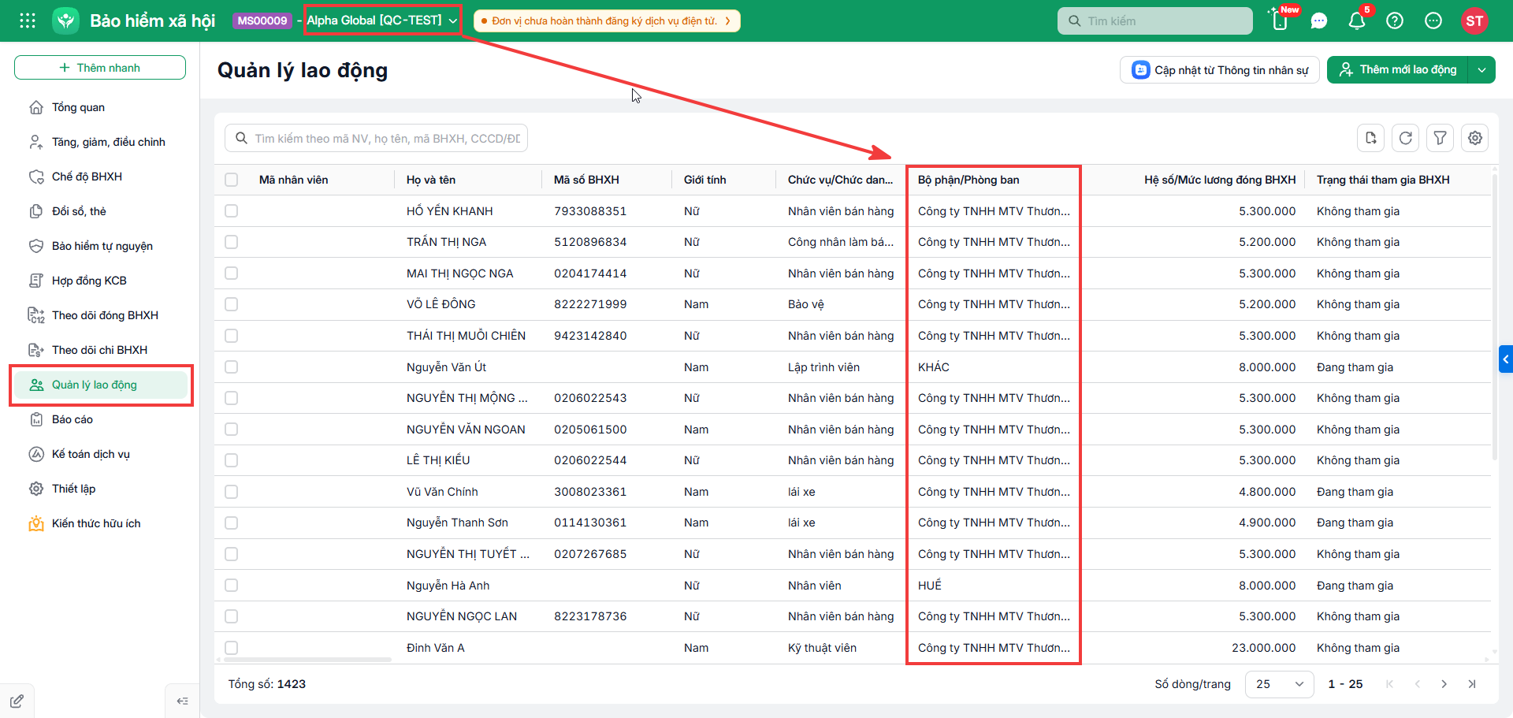Open Bảo hiểm tự nguyện menu
This screenshot has width=1513, height=718.
pyautogui.click(x=100, y=246)
